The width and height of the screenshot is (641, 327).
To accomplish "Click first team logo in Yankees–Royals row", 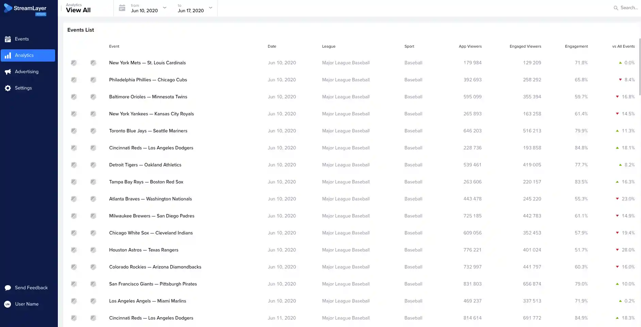I will (74, 114).
